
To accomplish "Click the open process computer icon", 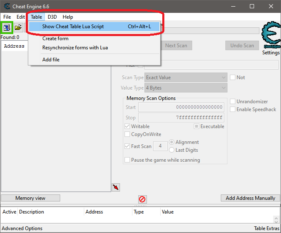I will [7, 28].
